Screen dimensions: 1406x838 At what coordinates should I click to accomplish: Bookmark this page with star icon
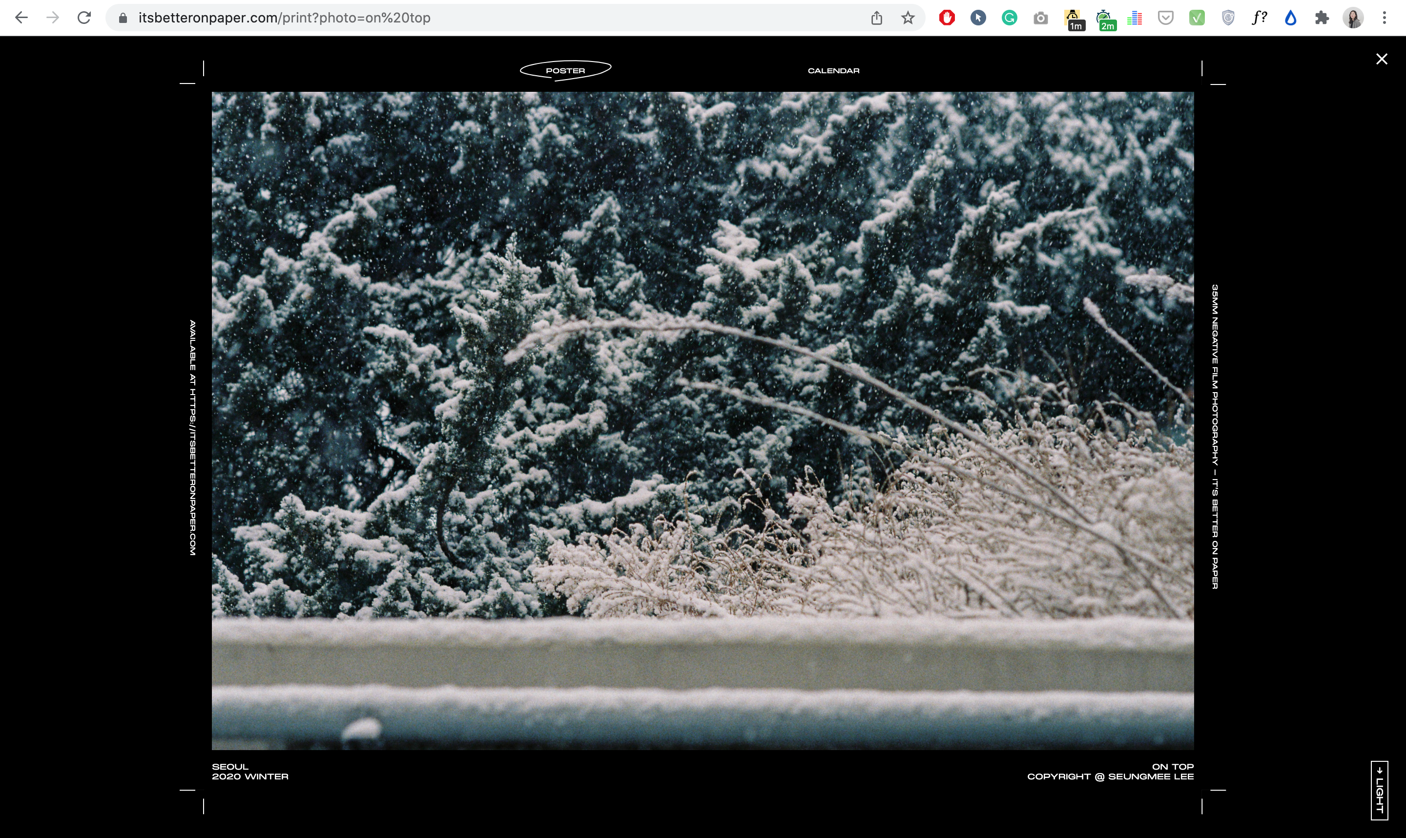(x=908, y=18)
